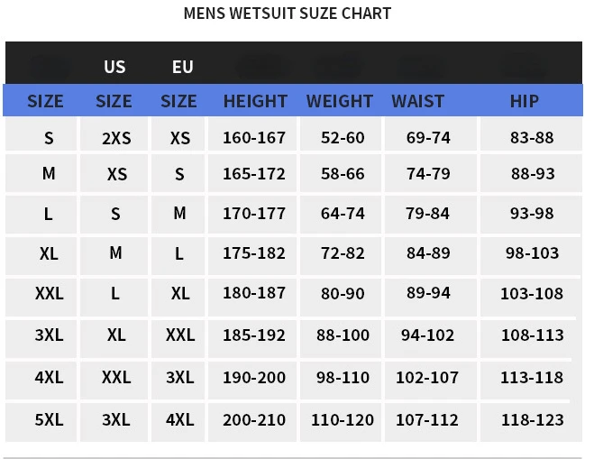Click the chart title 'MENS WETSUIT SUZE CHART'
The height and width of the screenshot is (459, 594).
click(x=287, y=14)
